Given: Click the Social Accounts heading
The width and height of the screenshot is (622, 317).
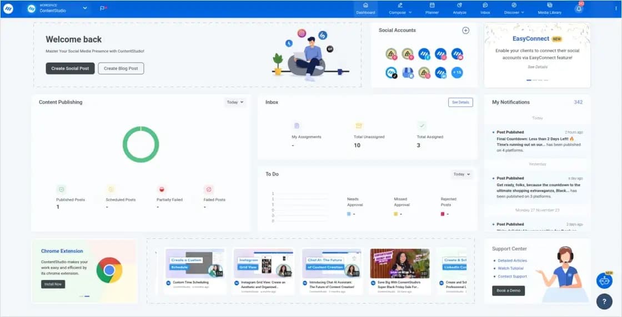Looking at the screenshot, I should click(397, 30).
